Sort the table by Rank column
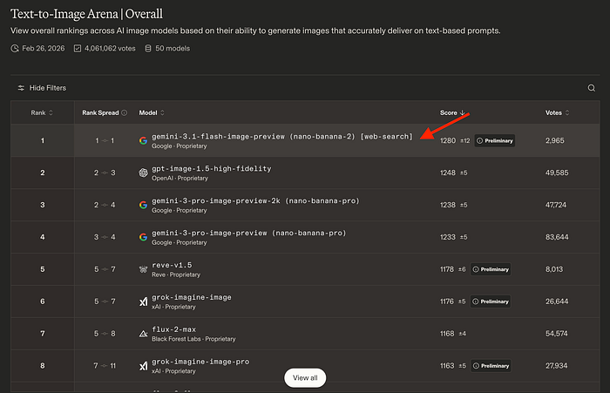Image resolution: width=610 pixels, height=393 pixels. point(42,112)
